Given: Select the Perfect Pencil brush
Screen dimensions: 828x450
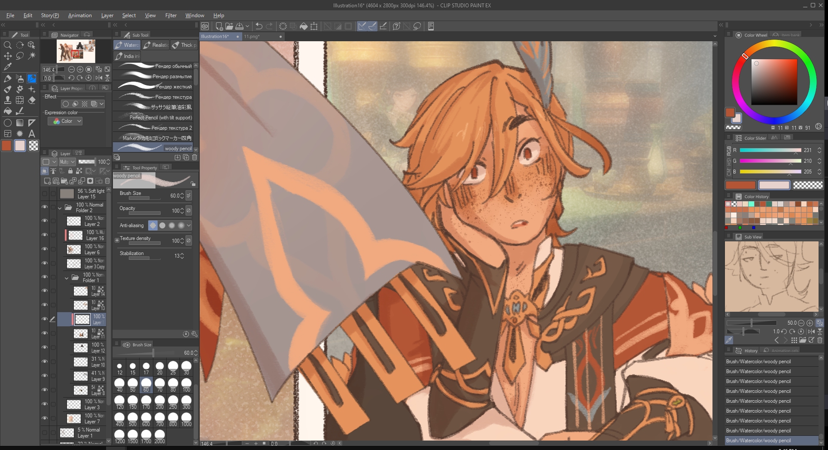Looking at the screenshot, I should [x=155, y=118].
